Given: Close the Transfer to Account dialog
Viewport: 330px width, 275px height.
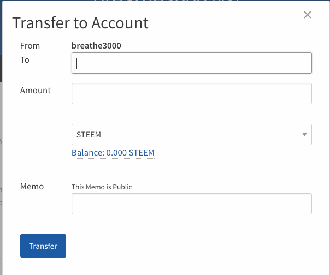Looking at the screenshot, I should [308, 15].
